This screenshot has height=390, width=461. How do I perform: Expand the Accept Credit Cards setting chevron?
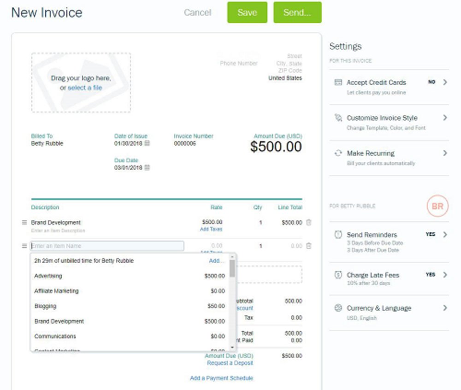445,83
